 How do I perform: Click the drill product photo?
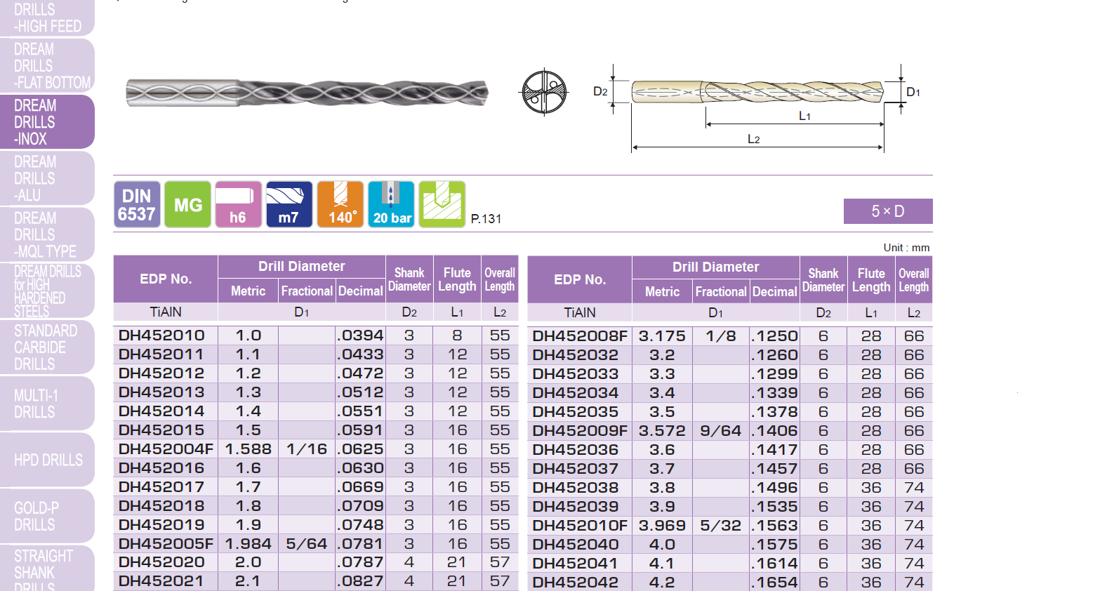pyautogui.click(x=307, y=93)
